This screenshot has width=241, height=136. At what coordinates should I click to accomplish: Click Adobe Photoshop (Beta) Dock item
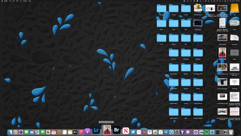click(107, 130)
